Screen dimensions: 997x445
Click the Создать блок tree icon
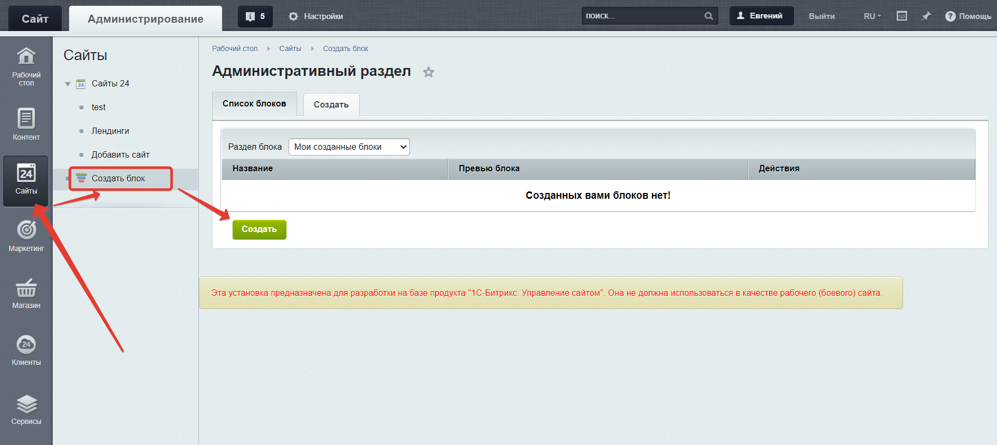pyautogui.click(x=81, y=178)
